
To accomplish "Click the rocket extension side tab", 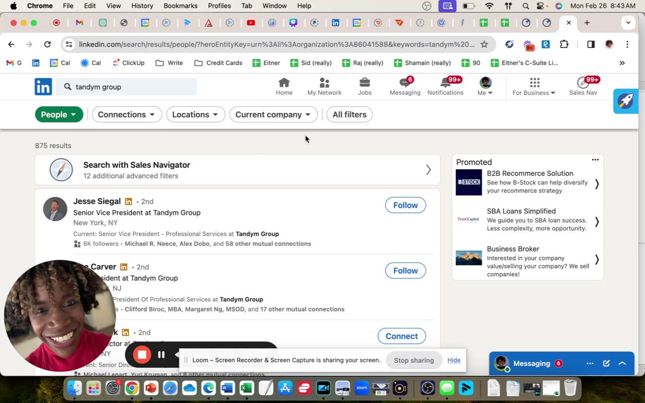I will point(626,101).
